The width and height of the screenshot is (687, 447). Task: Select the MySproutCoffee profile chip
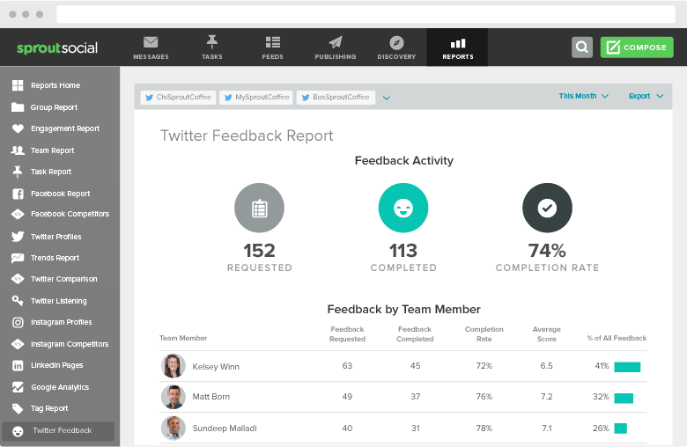257,97
